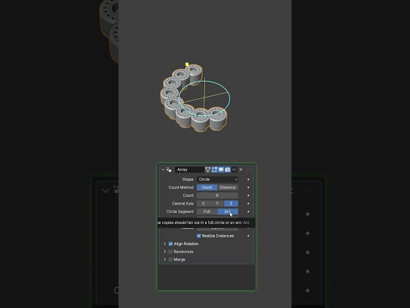Toggle render camera icon for Array modifier

228,169
